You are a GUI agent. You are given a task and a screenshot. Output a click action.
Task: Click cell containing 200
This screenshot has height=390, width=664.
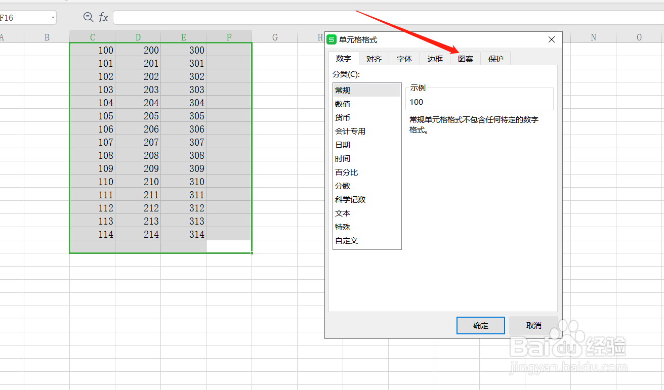point(138,50)
